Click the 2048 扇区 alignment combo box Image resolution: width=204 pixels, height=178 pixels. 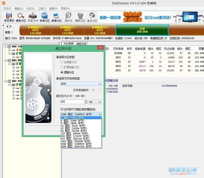pyautogui.click(x=81, y=114)
